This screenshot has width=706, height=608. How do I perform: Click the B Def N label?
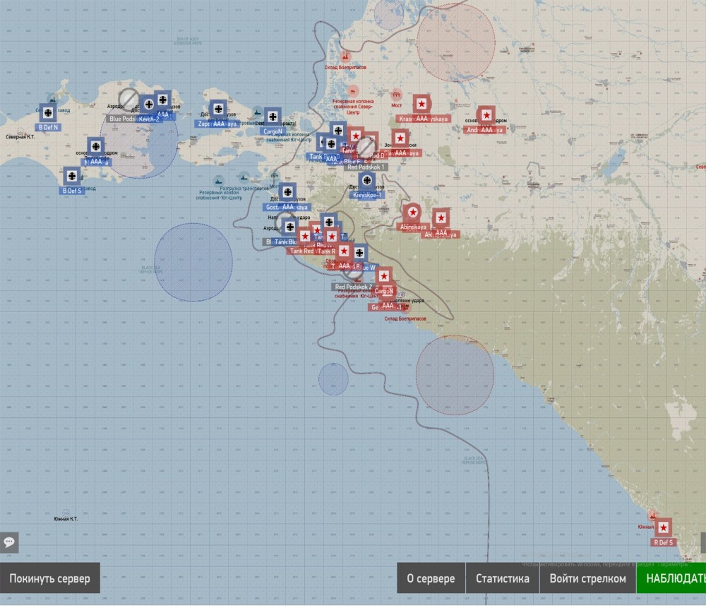coord(48,127)
